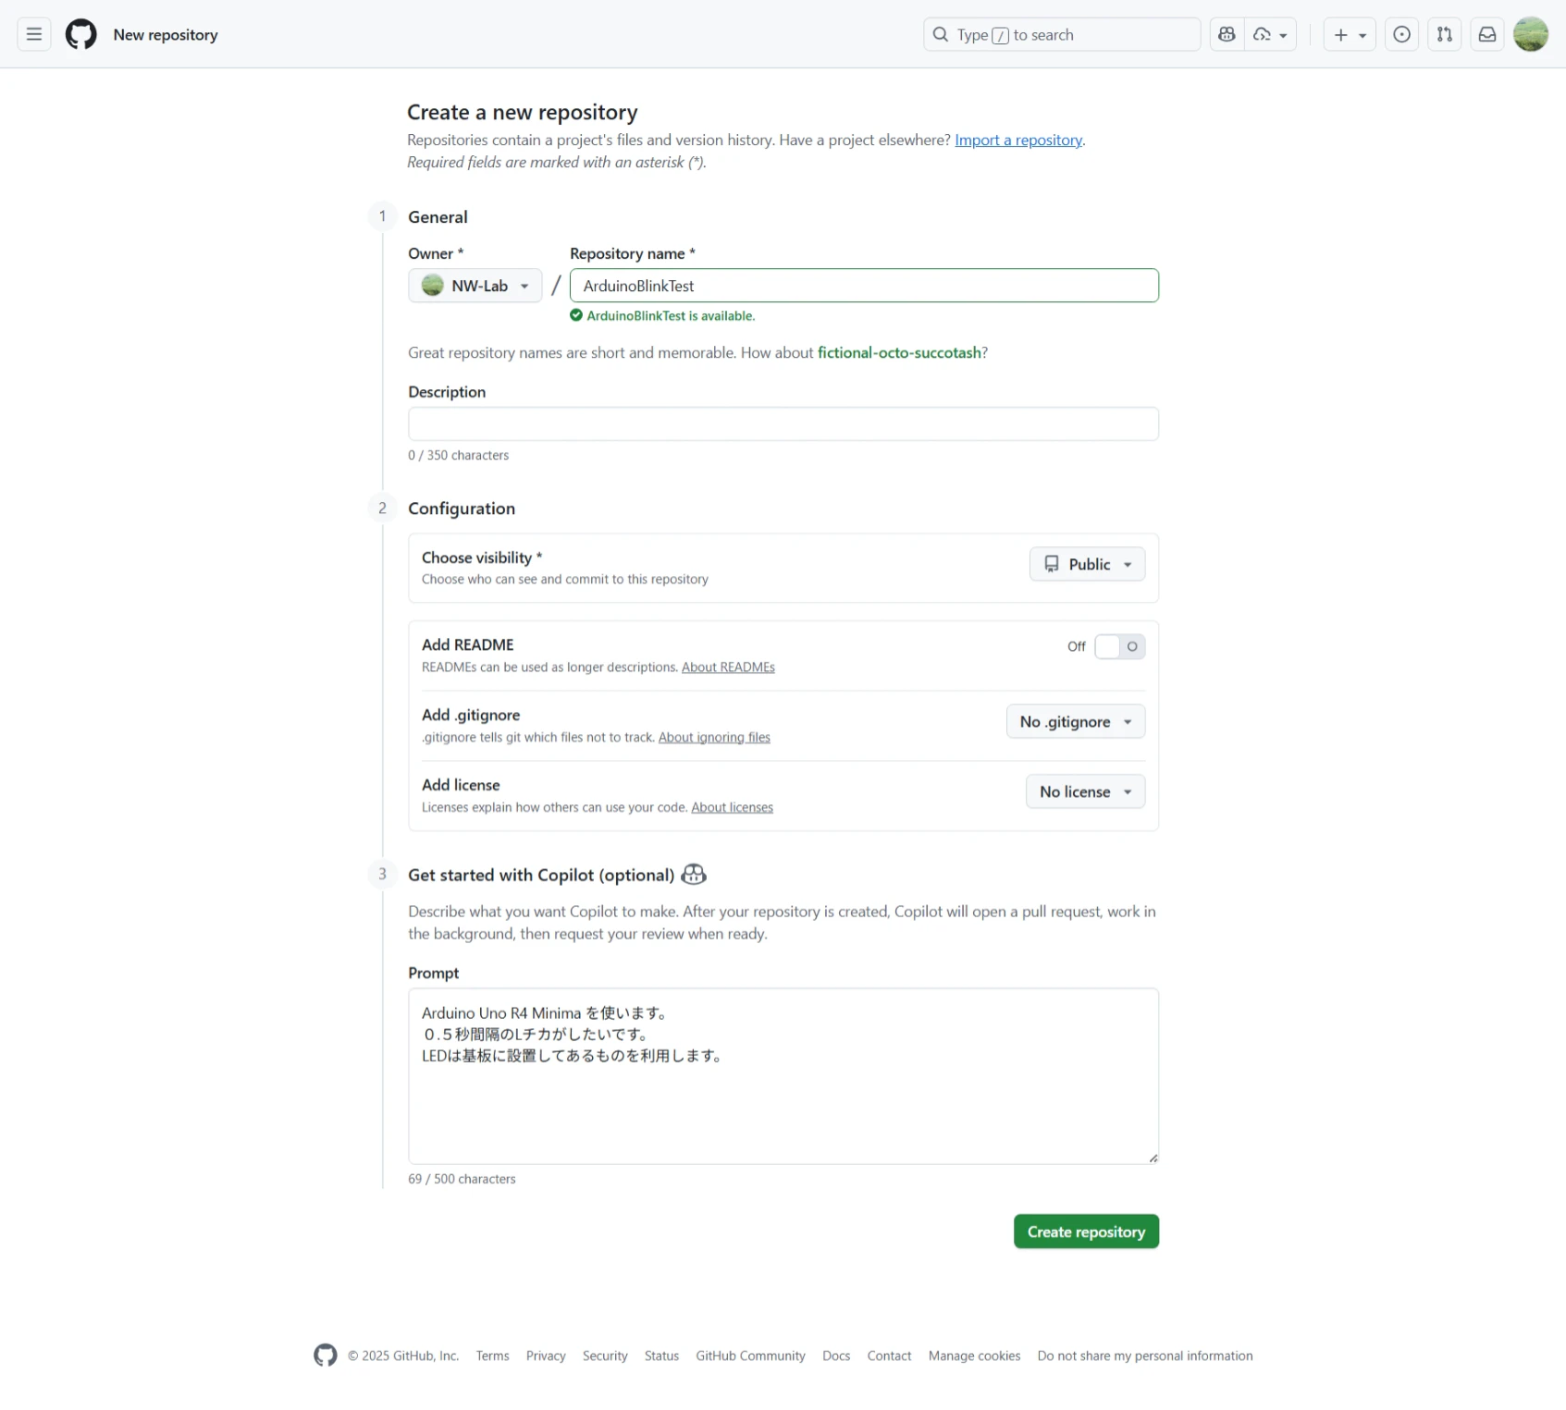The height and width of the screenshot is (1410, 1566).
Task: Open the Pull requests icon in header
Action: tap(1445, 35)
